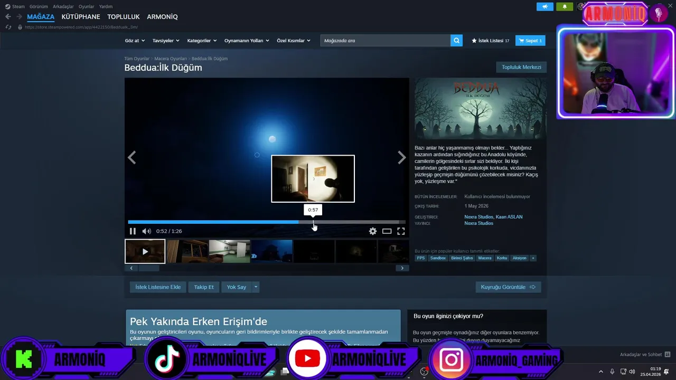Open Kuyruğu Görüntüle queue
The image size is (676, 380).
point(508,287)
